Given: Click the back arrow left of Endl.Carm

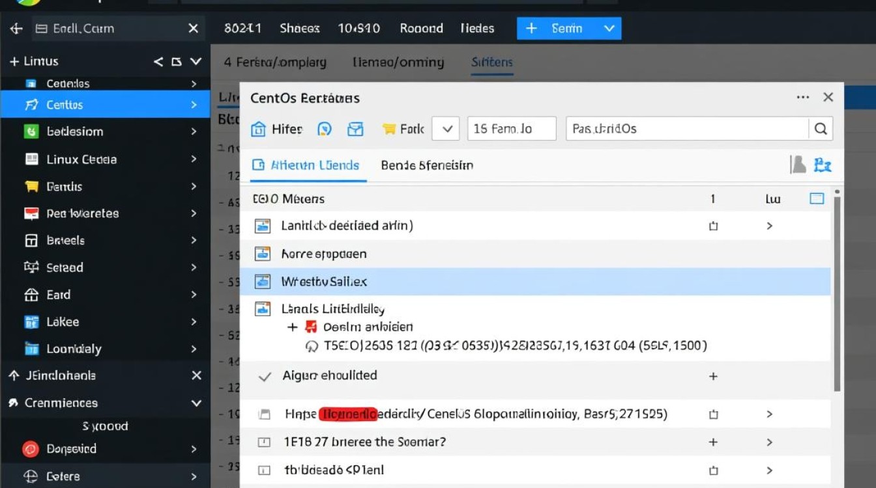Looking at the screenshot, I should coord(16,29).
